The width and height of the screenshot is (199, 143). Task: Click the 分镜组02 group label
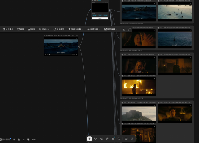point(132,23)
